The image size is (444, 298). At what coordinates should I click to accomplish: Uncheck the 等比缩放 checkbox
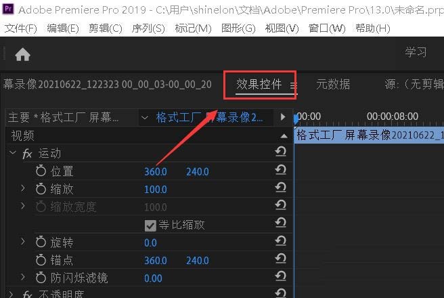pyautogui.click(x=150, y=225)
